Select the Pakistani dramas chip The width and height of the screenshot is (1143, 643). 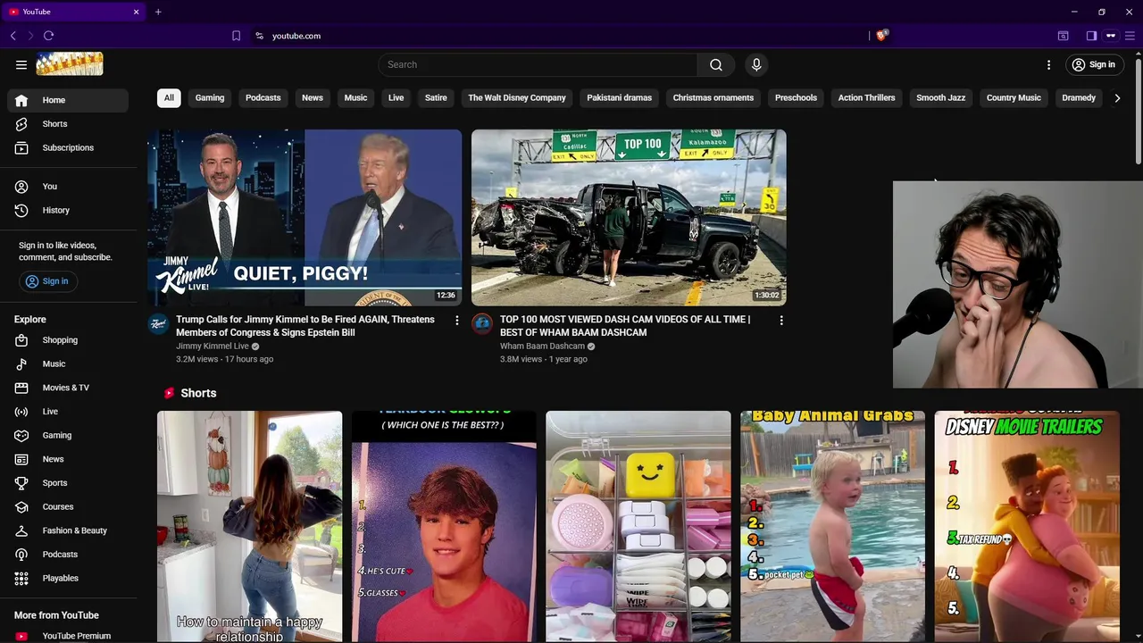pos(620,98)
